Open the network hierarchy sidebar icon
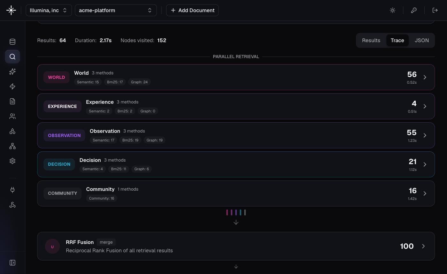 (x=12, y=146)
